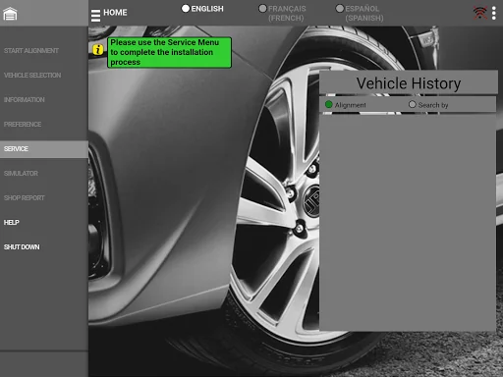Screen dimensions: 503x377
Task: Click the green Service Menu notice
Action: click(x=169, y=52)
